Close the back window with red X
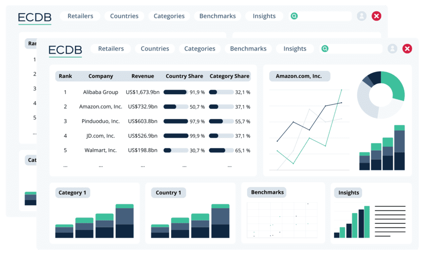The image size is (427, 255). pyautogui.click(x=376, y=16)
